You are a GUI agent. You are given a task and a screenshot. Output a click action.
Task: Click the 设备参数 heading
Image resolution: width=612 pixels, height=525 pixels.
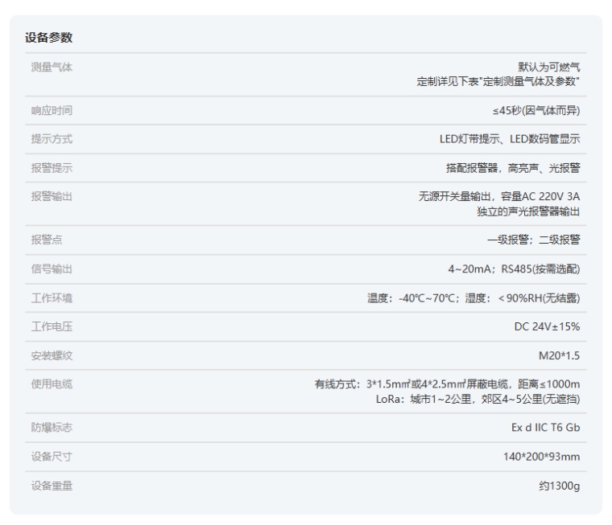click(49, 38)
